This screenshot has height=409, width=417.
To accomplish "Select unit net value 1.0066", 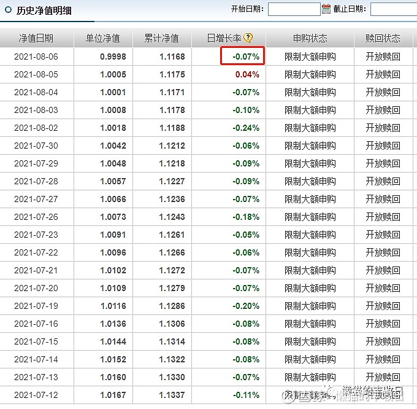I will click(x=113, y=199).
